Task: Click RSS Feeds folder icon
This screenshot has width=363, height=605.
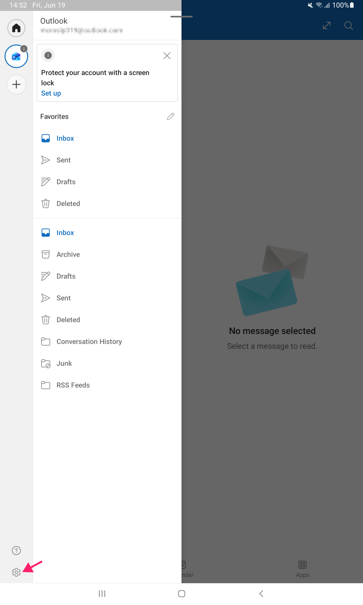Action: coord(46,385)
